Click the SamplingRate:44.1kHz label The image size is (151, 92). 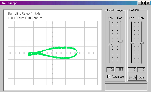coord(24,14)
